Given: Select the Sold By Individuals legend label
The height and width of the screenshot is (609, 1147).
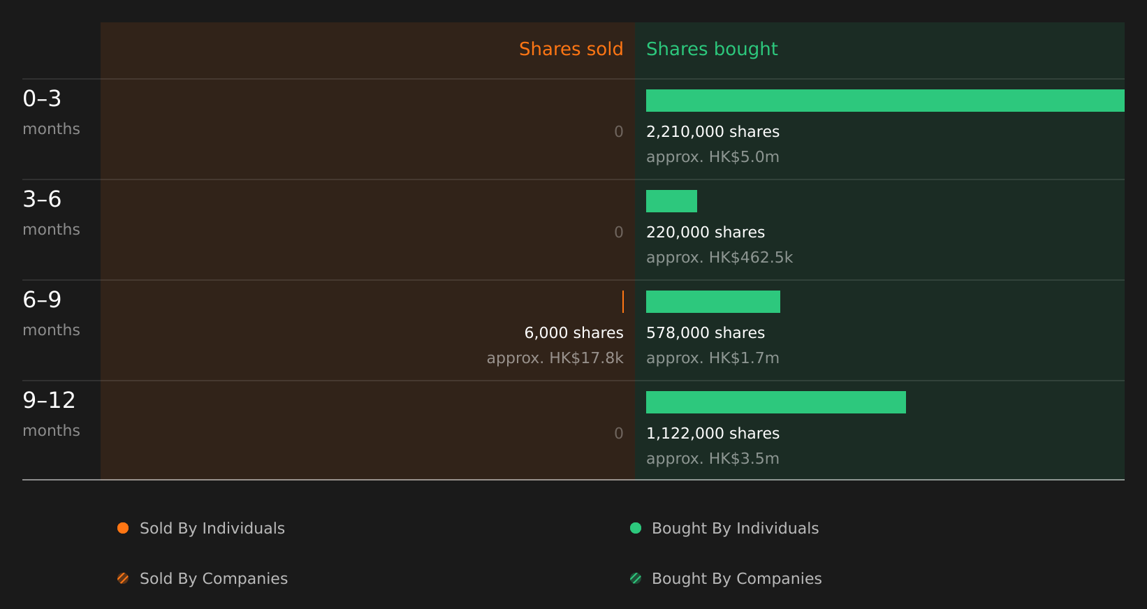Looking at the screenshot, I should (212, 529).
